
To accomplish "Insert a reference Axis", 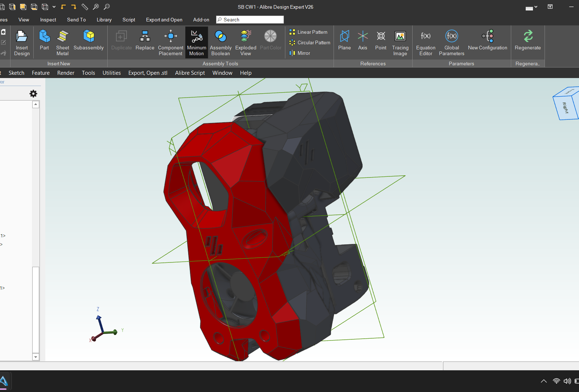I will (363, 40).
